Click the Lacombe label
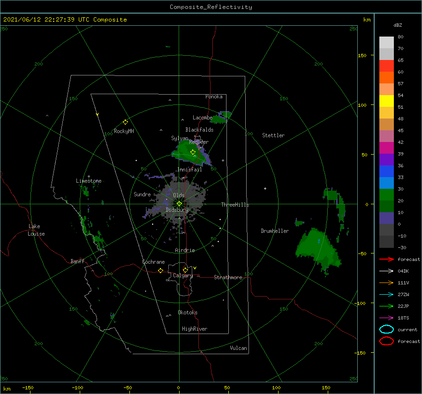 click(203, 118)
